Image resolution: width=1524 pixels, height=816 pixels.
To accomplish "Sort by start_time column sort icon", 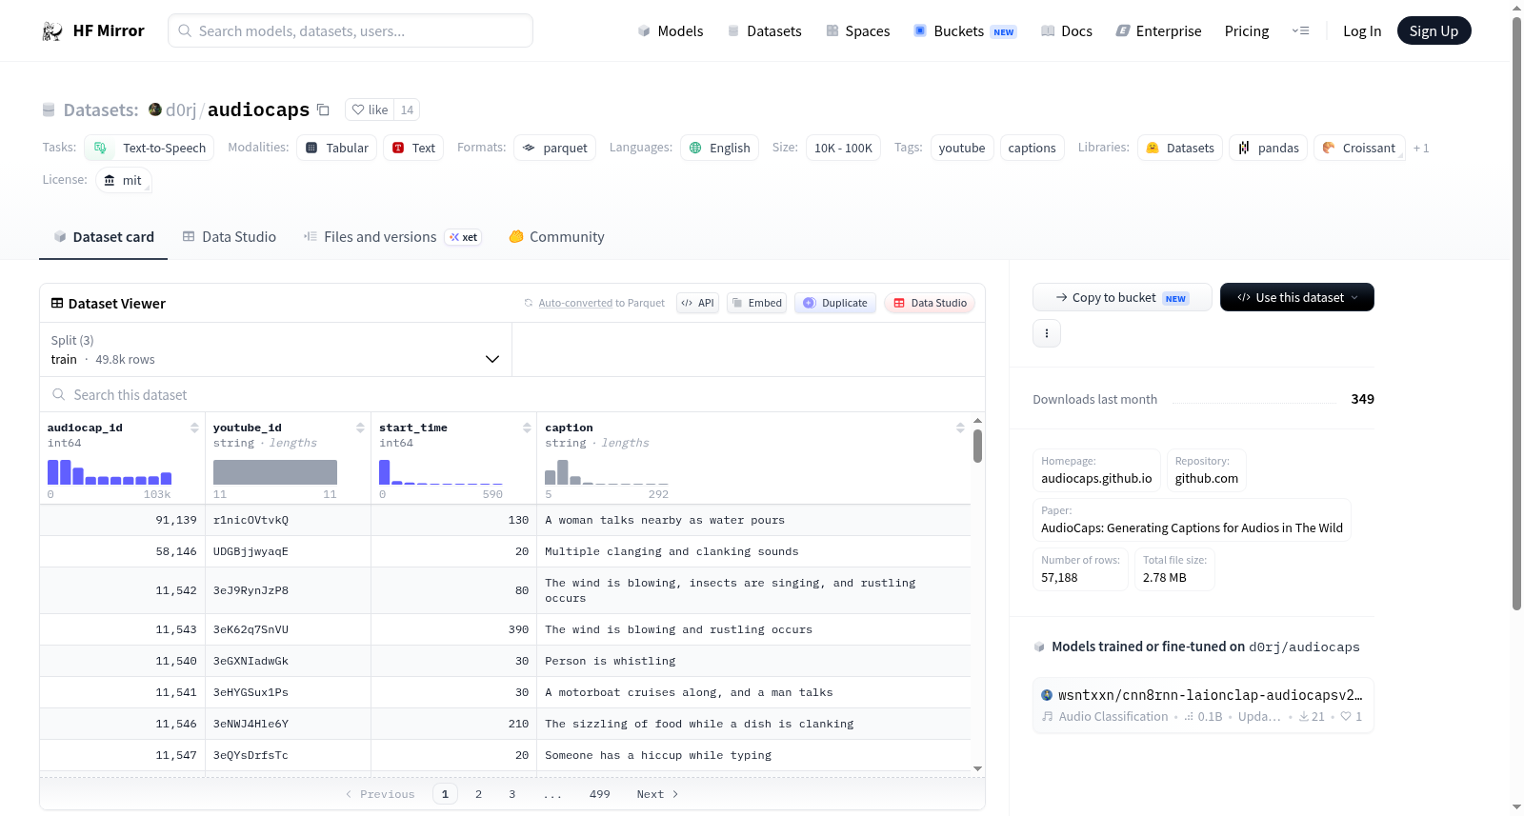I will pyautogui.click(x=527, y=428).
